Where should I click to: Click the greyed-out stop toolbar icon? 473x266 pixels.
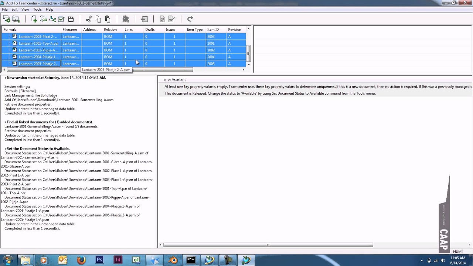pos(126,19)
